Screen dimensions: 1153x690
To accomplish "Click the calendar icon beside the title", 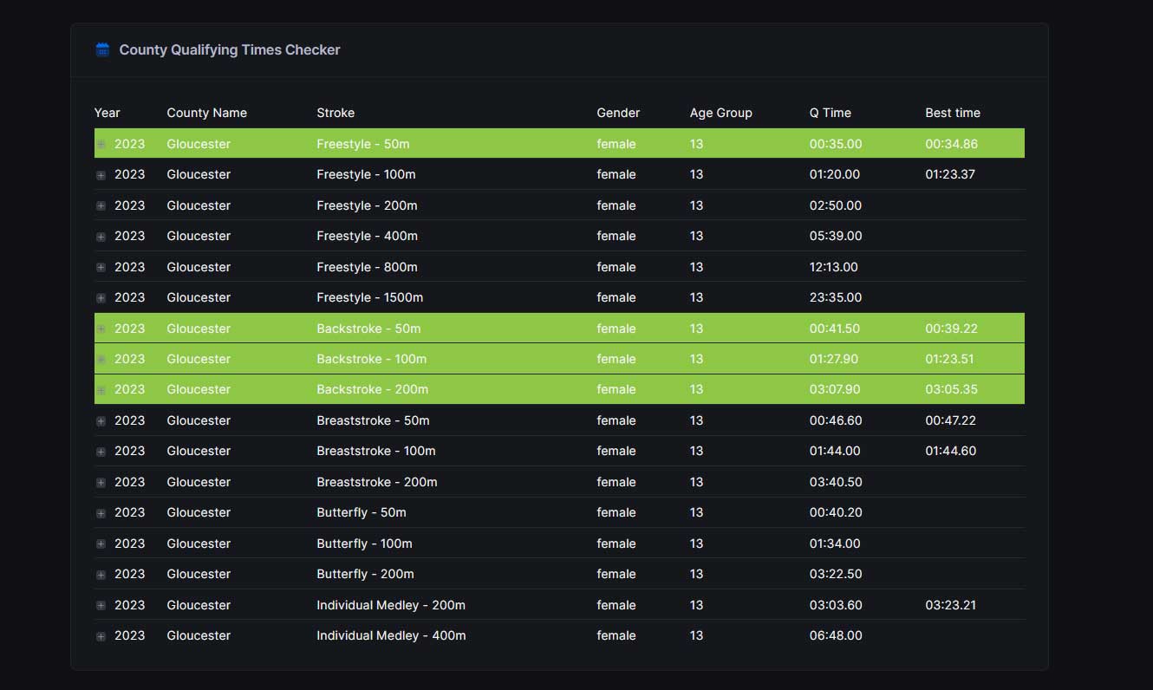I will pyautogui.click(x=102, y=50).
